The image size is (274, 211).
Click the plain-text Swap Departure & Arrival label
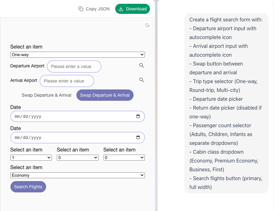click(x=46, y=95)
